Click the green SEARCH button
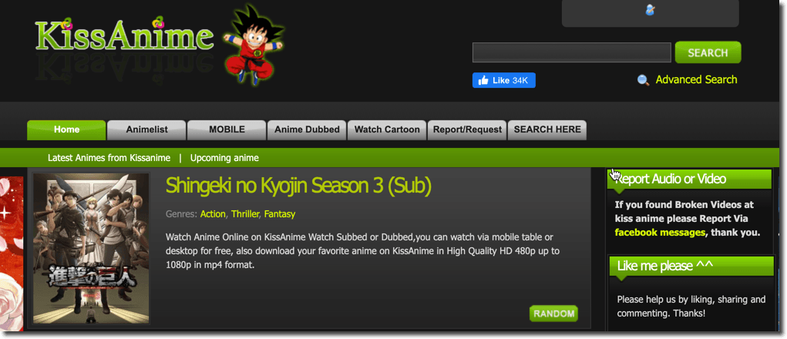Image resolution: width=787 pixels, height=339 pixels. point(708,52)
